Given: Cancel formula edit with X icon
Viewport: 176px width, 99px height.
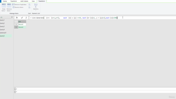Looking at the screenshot, I should pyautogui.click(x=17, y=18).
